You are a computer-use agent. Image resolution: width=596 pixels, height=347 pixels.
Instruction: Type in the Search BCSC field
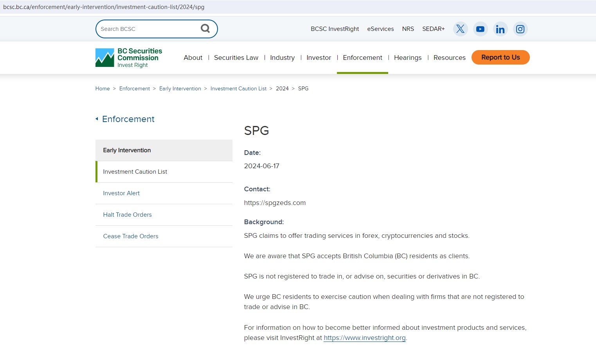point(147,29)
